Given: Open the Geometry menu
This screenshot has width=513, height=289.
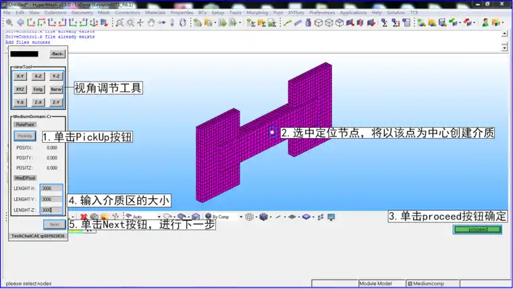Looking at the screenshot, I should click(82, 12).
